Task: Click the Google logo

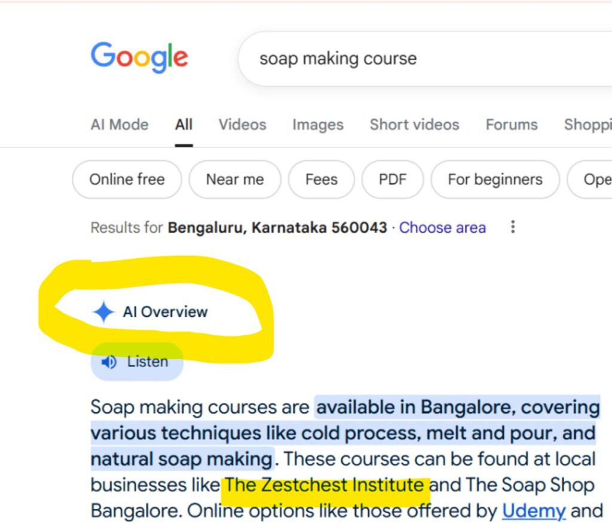Action: tap(139, 57)
